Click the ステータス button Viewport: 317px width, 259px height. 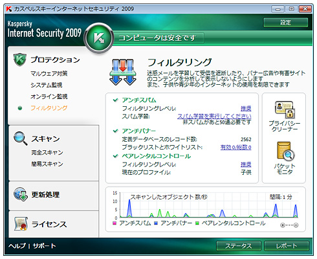point(239,246)
